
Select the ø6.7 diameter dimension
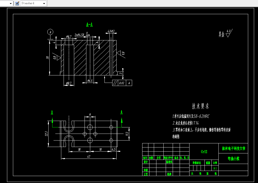pos(69,37)
